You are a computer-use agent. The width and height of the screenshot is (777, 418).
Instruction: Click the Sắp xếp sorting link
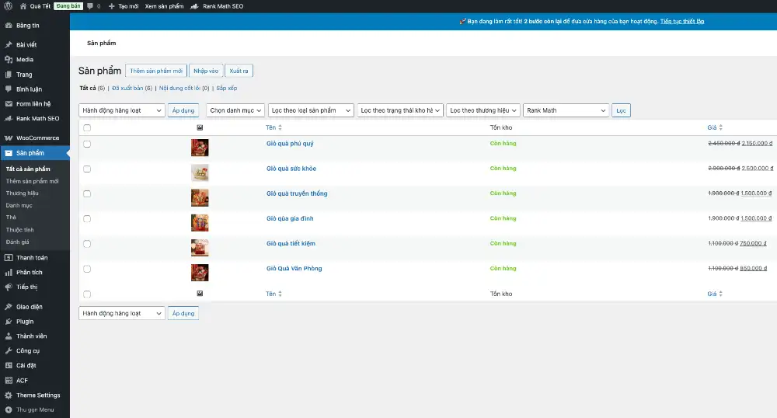(x=226, y=88)
